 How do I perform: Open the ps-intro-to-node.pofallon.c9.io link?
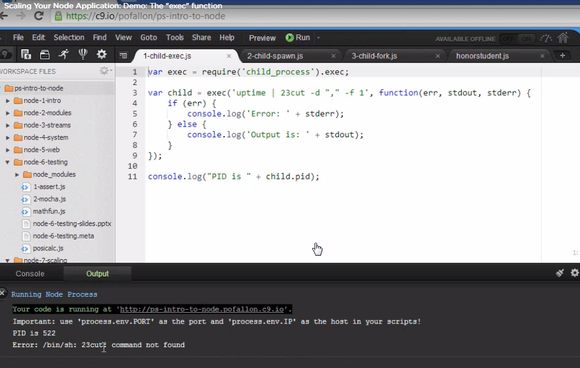pyautogui.click(x=202, y=309)
